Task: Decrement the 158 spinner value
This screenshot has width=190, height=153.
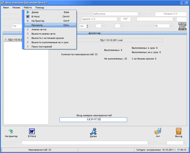Action: tap(88, 27)
